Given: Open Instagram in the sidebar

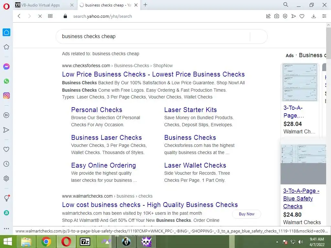Looking at the screenshot, I should (6, 96).
